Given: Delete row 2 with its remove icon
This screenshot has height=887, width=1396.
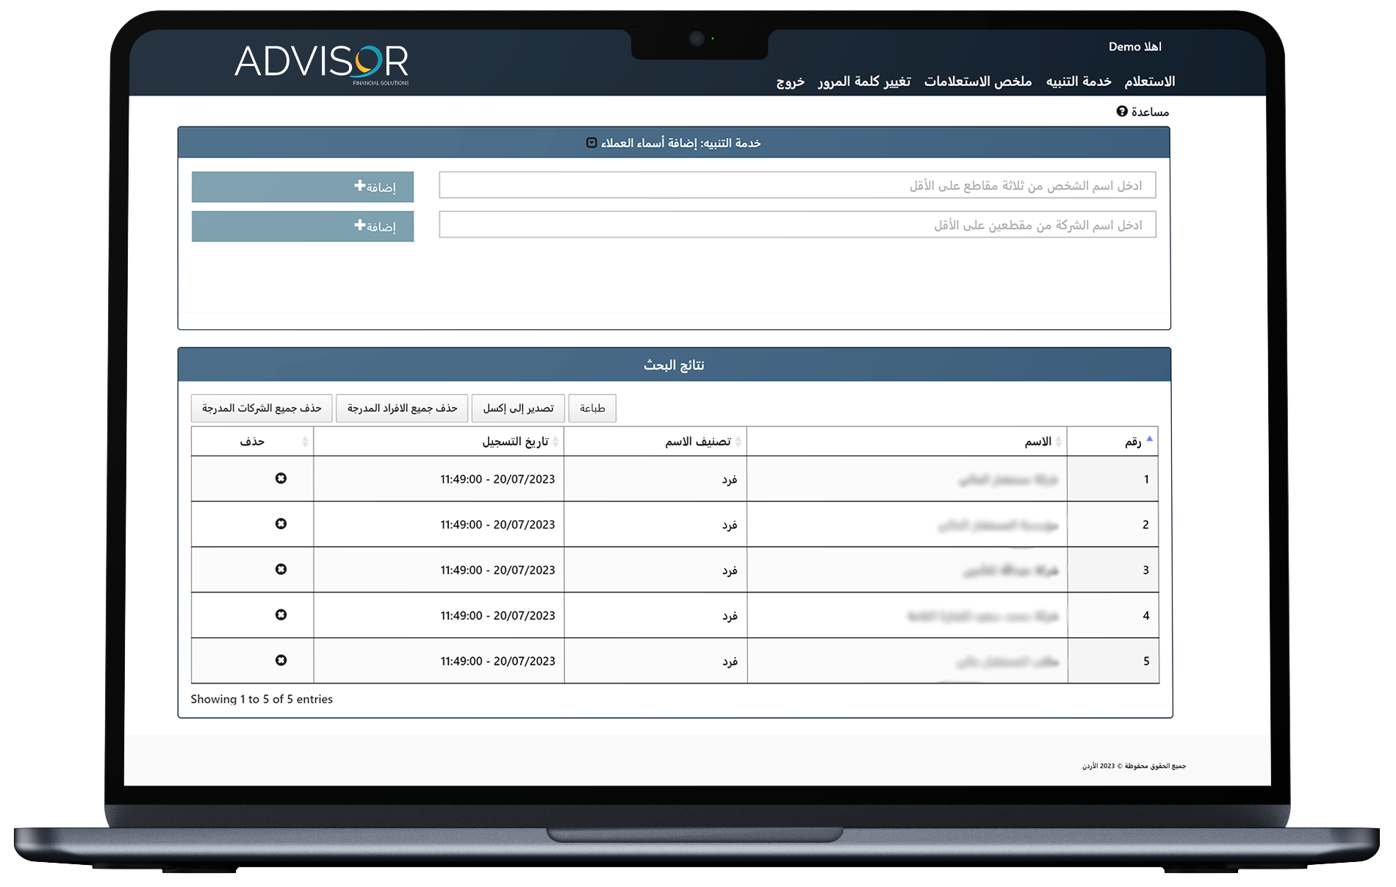Looking at the screenshot, I should (281, 524).
